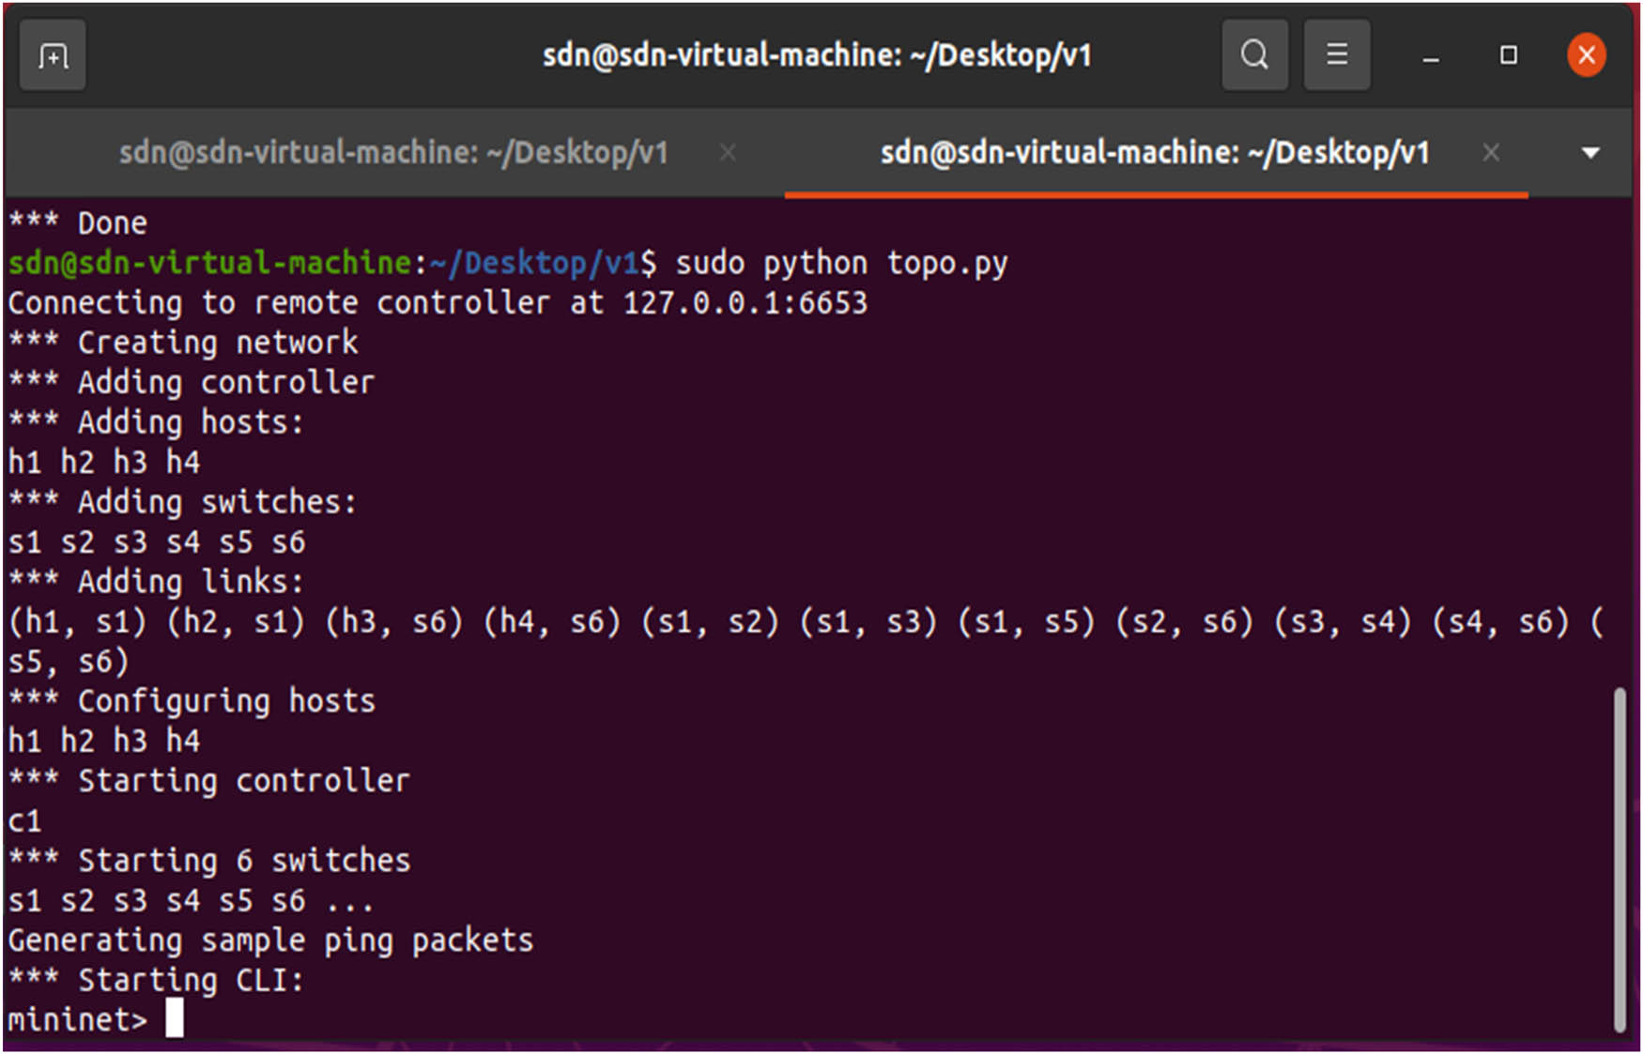The image size is (1643, 1054).
Task: Click the mininet> prompt cursor
Action: click(174, 1019)
